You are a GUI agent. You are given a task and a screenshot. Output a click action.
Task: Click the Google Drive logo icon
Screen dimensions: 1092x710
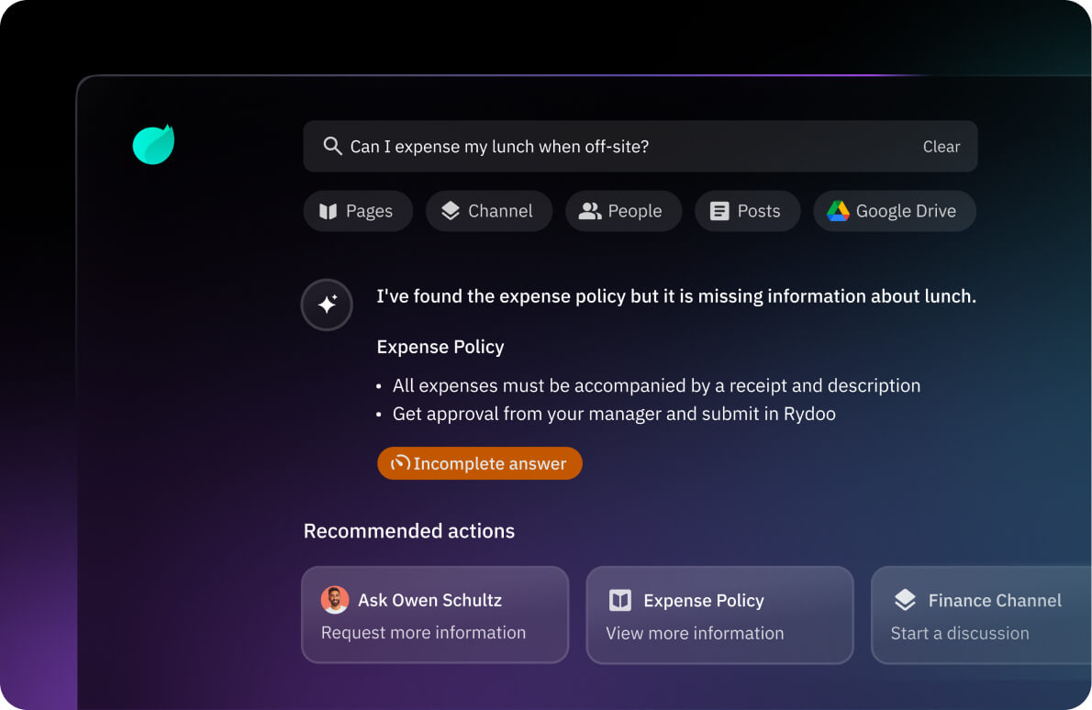(838, 211)
